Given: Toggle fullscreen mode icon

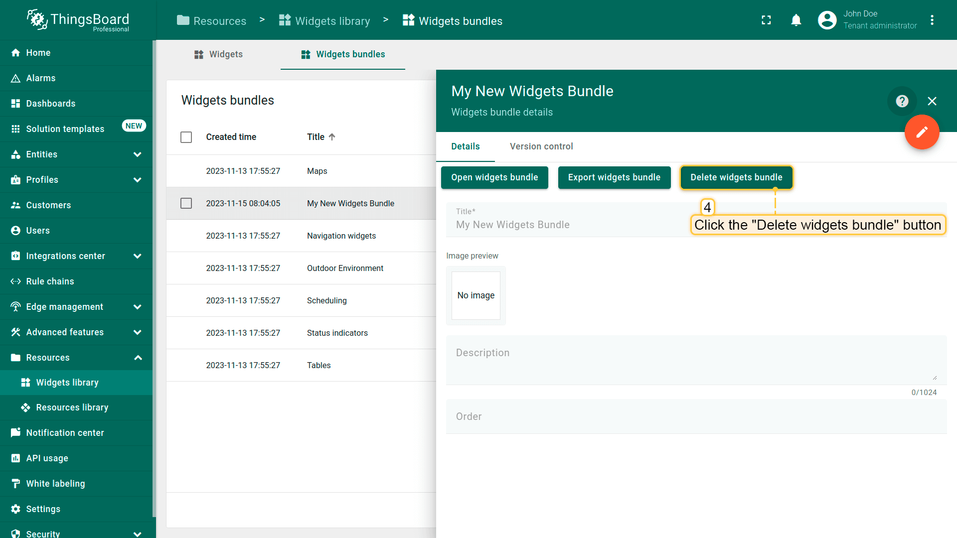Looking at the screenshot, I should pos(766,20).
